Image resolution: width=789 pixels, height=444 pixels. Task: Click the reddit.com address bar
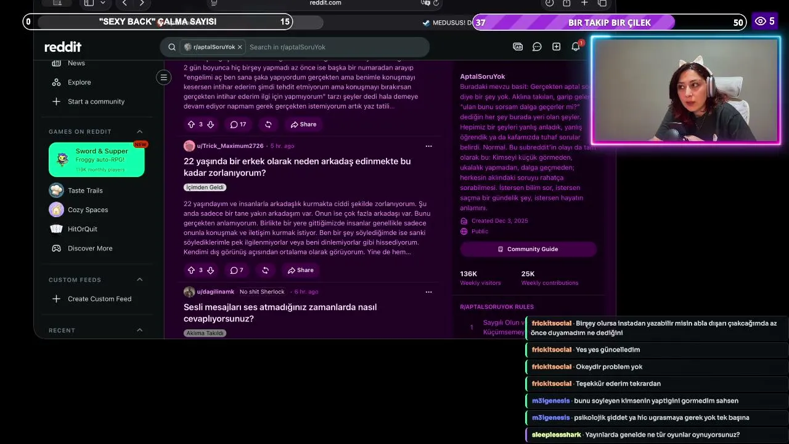[x=325, y=3]
